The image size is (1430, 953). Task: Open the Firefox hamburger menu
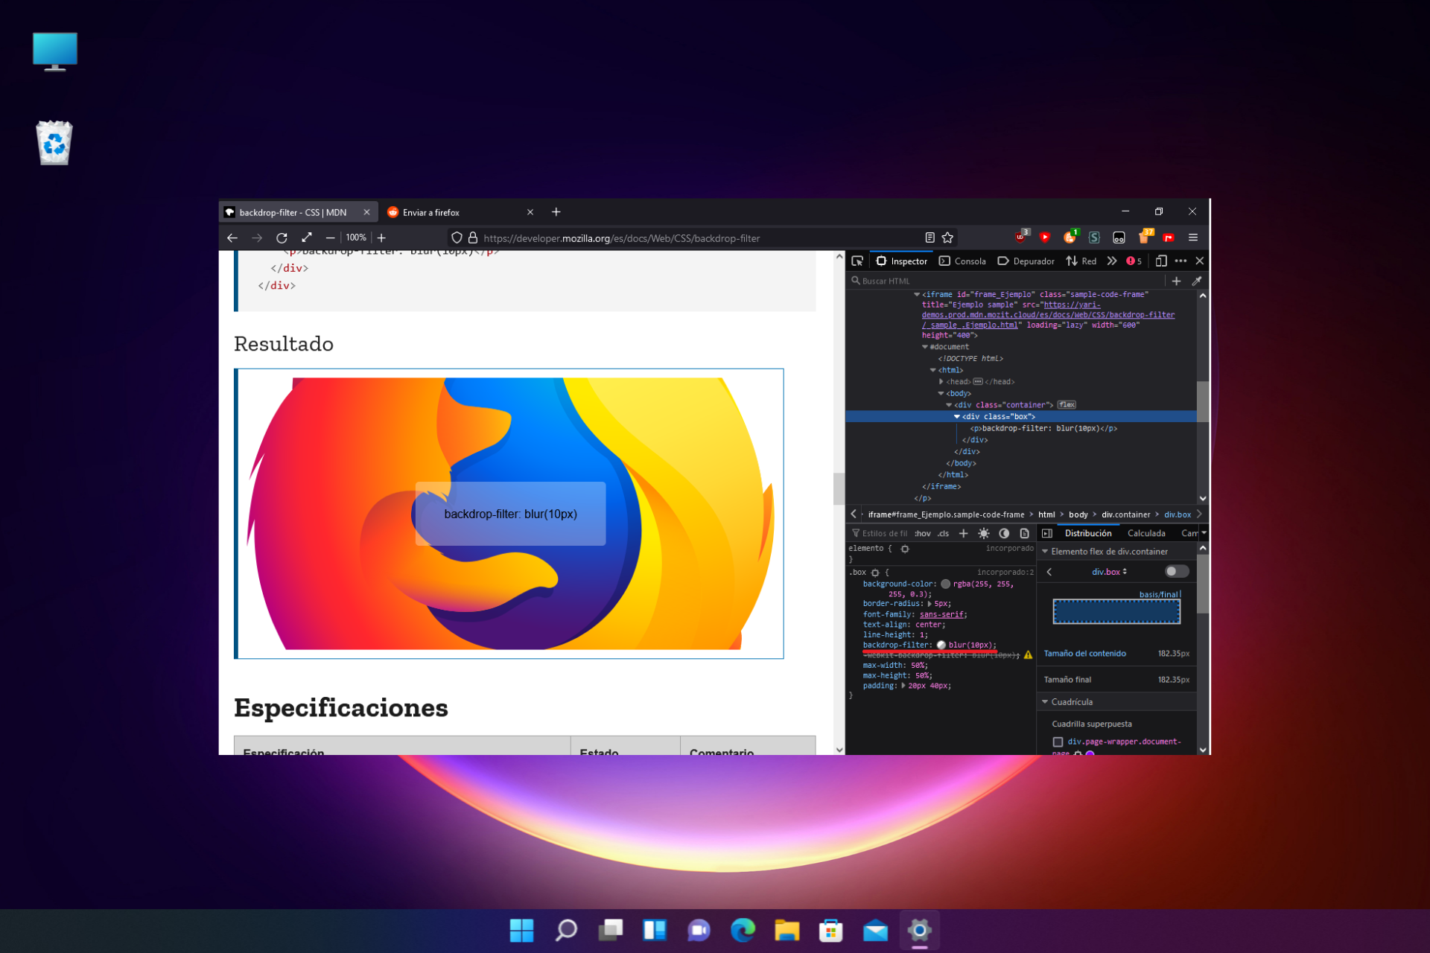point(1193,238)
